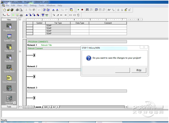
Task: Insert a box instruction
Action: 78,15
